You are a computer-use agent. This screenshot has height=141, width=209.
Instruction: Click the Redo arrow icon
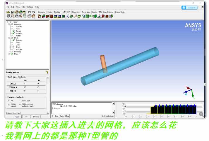point(33,12)
